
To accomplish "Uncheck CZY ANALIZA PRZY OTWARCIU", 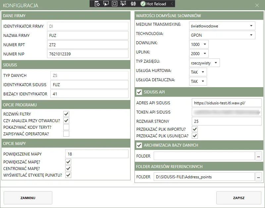I will coord(66,121).
